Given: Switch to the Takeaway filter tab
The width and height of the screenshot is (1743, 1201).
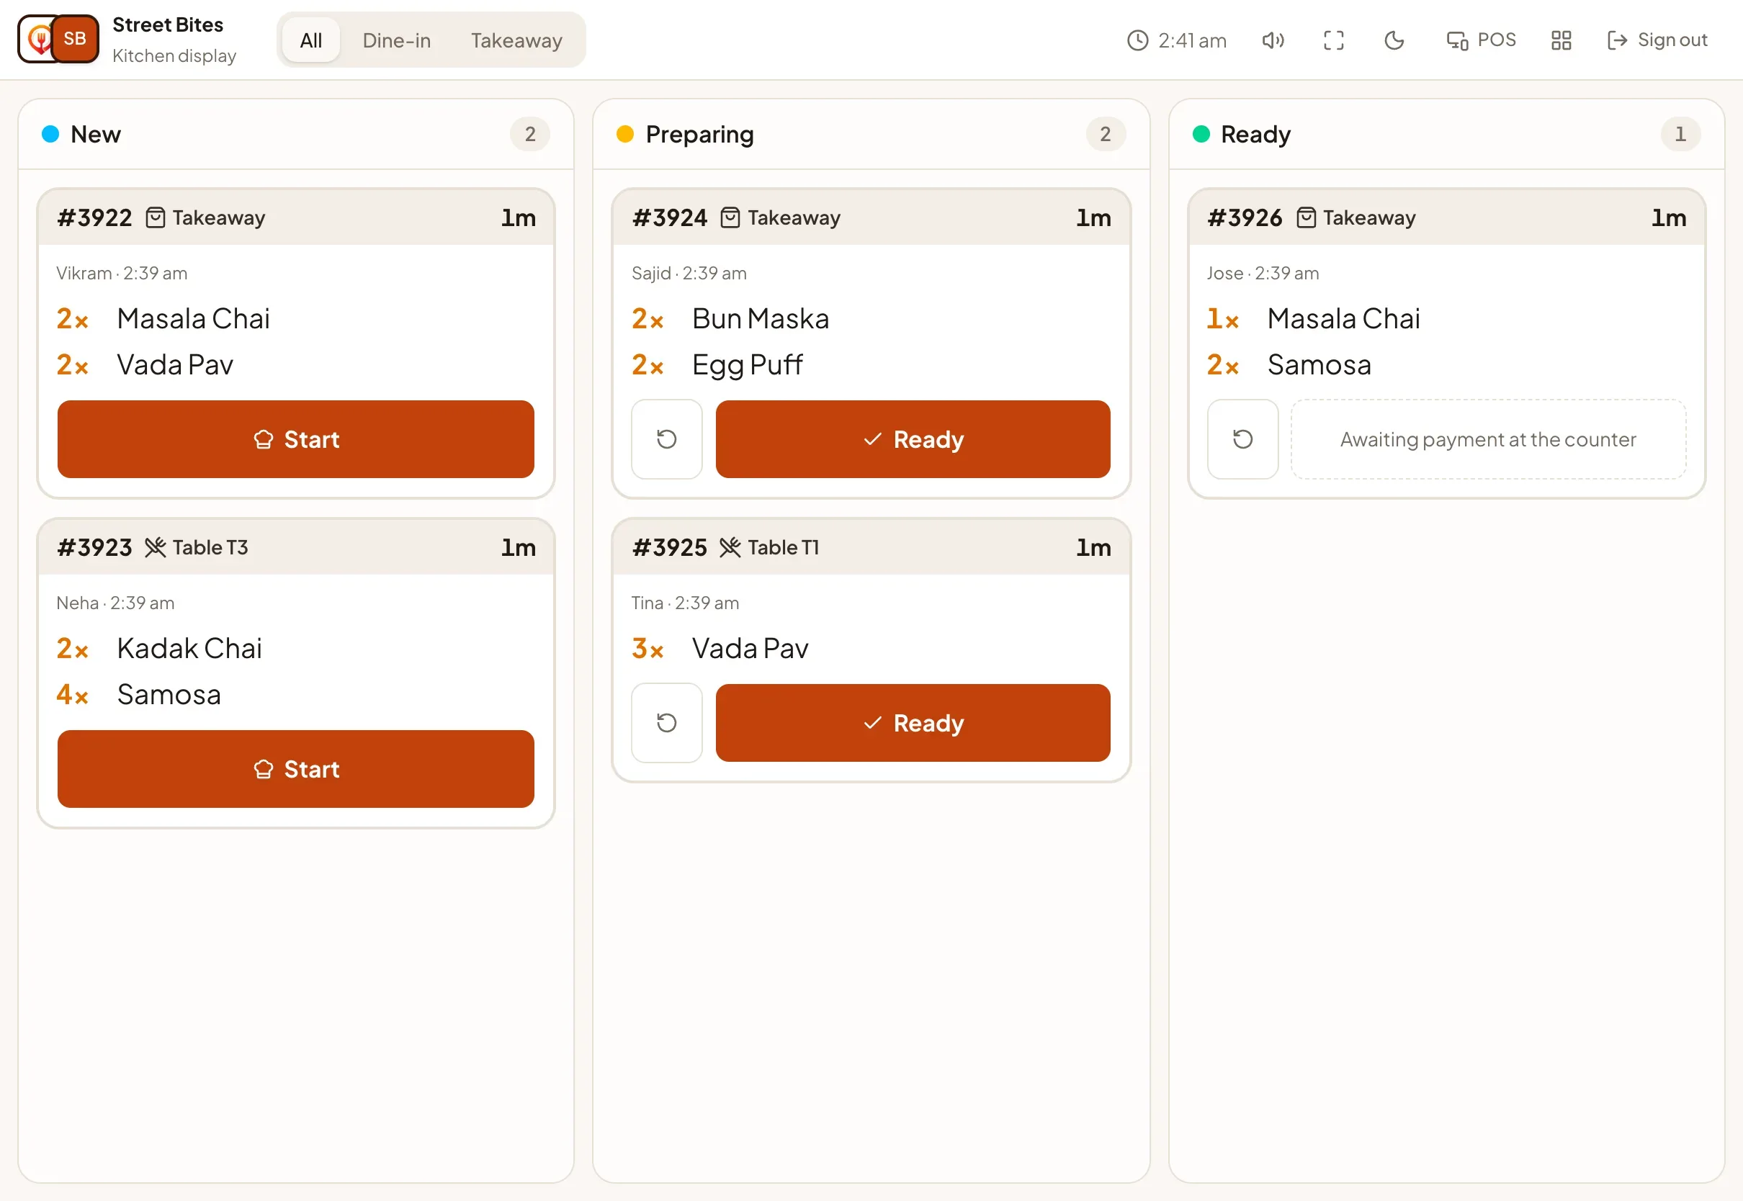Looking at the screenshot, I should tap(516, 40).
